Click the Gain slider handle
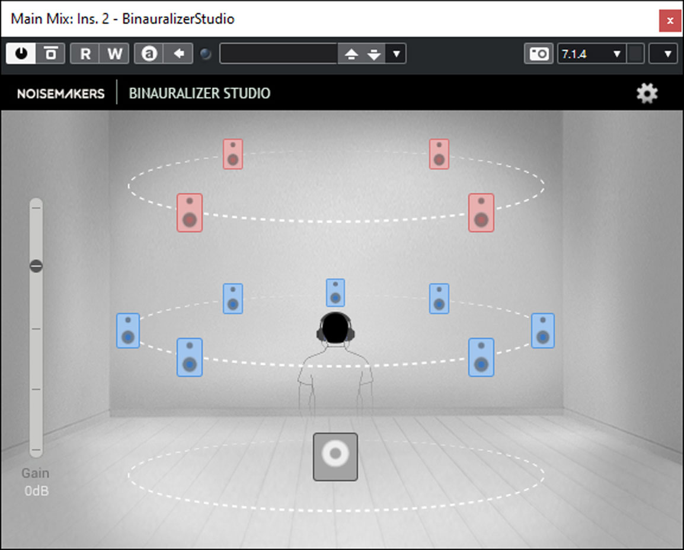The height and width of the screenshot is (550, 684). 36,266
